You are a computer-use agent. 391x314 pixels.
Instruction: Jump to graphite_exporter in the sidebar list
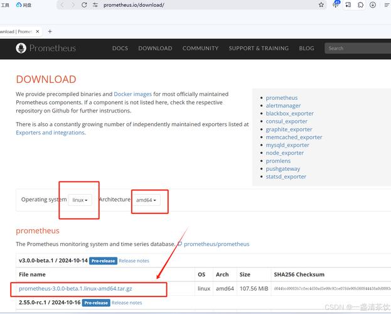pos(289,129)
